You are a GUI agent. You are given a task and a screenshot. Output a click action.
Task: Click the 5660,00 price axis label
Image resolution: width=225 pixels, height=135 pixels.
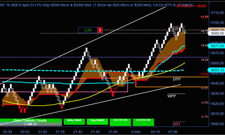(217, 63)
